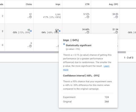Click the (p-value < 5%) note

coord(73,49)
